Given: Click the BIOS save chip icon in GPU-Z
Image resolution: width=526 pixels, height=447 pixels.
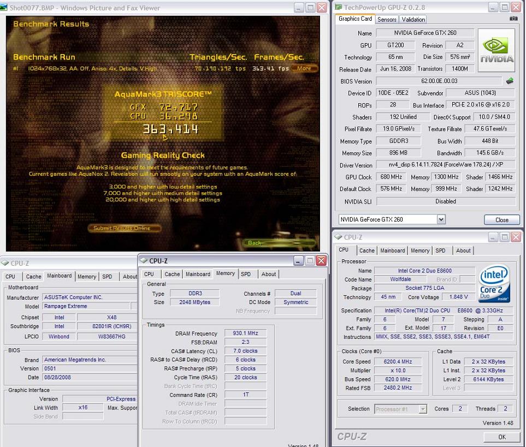Looking at the screenshot, I should point(510,81).
